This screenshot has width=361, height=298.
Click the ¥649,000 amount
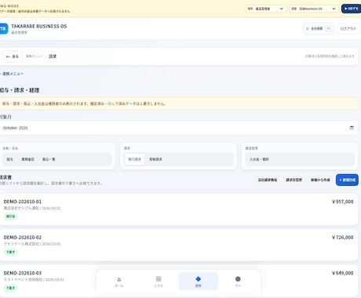click(x=342, y=273)
